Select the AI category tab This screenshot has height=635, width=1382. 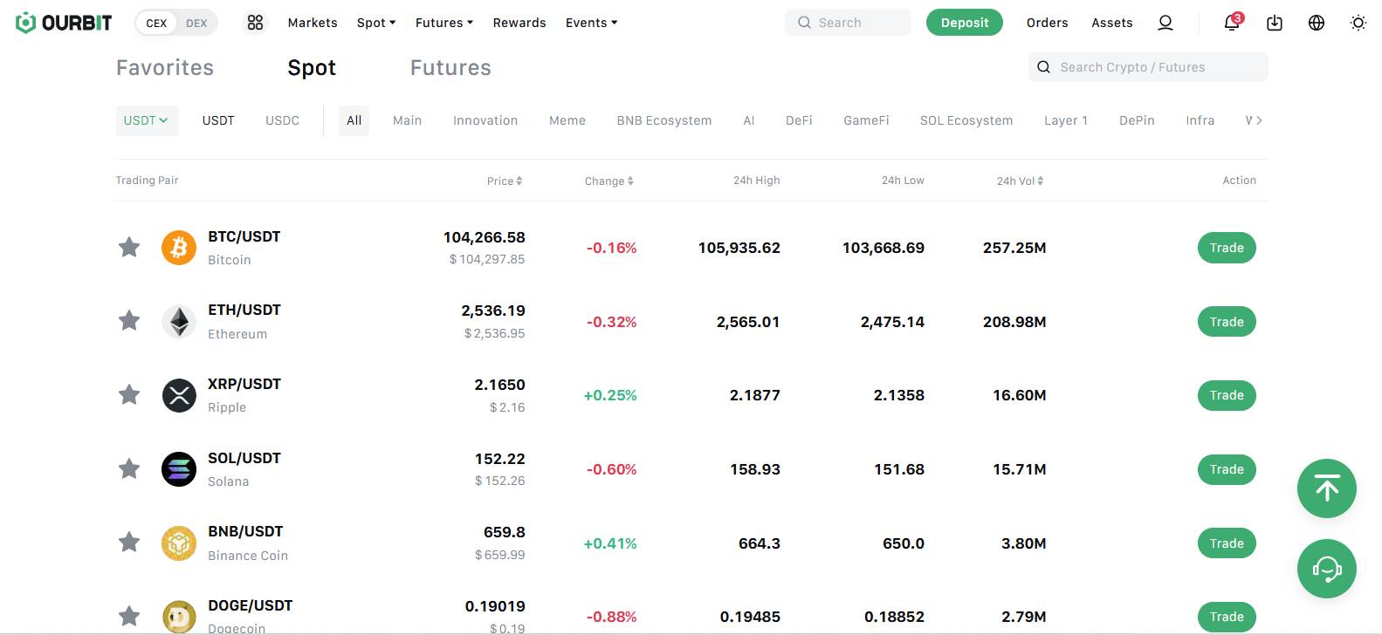(748, 120)
